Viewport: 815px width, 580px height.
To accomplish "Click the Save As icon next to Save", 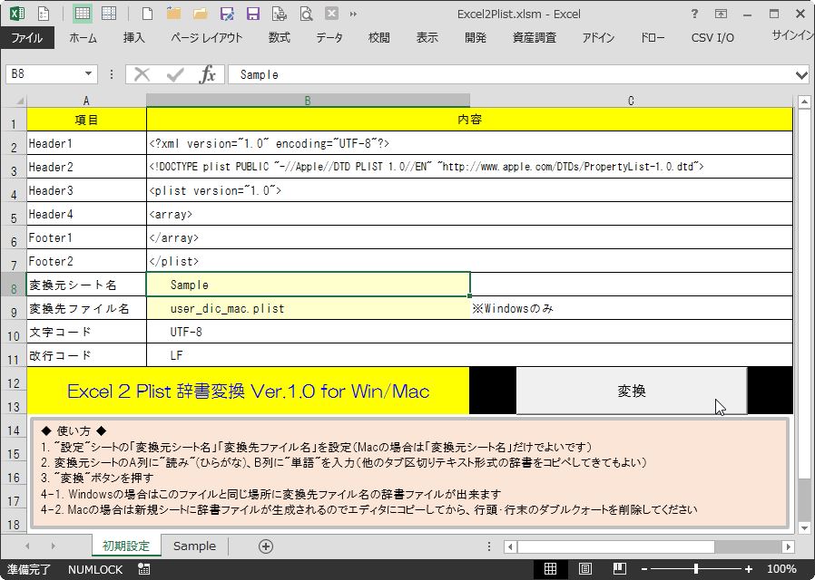I will [x=227, y=14].
